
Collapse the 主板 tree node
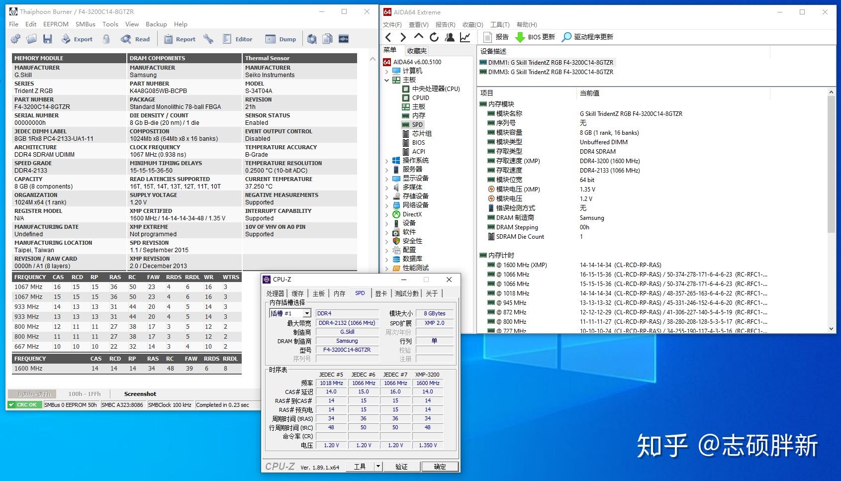[x=387, y=80]
